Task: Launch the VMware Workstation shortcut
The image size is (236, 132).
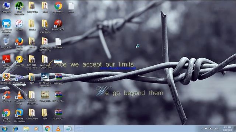Action: pyautogui.click(x=19, y=115)
